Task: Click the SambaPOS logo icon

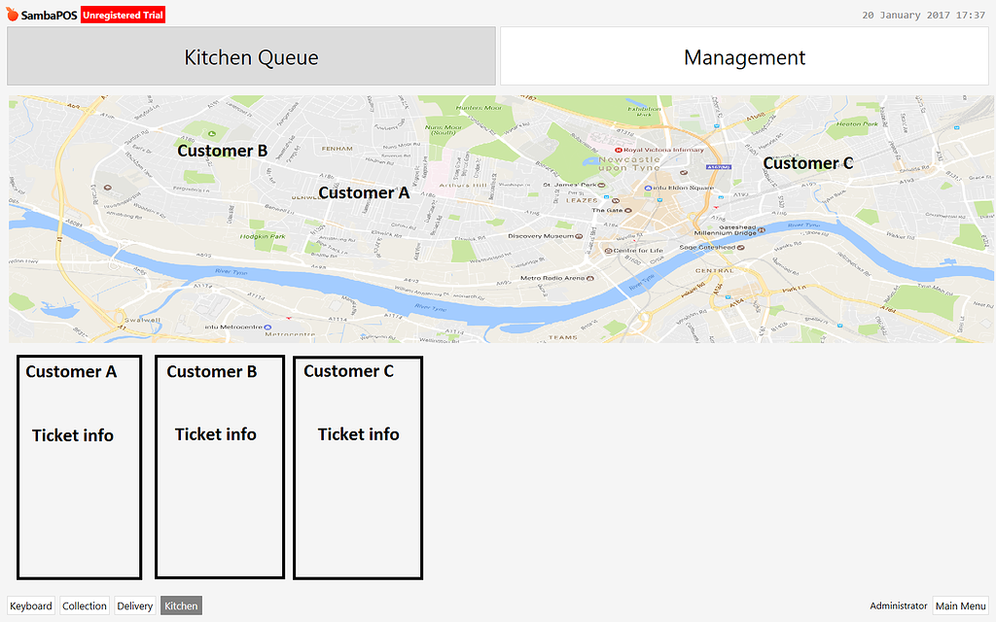Action: click(13, 13)
